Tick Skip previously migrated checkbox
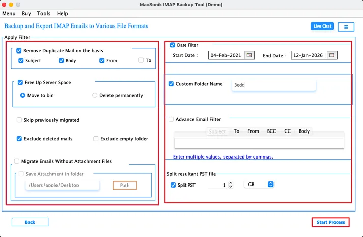The width and height of the screenshot is (363, 237). (19, 120)
